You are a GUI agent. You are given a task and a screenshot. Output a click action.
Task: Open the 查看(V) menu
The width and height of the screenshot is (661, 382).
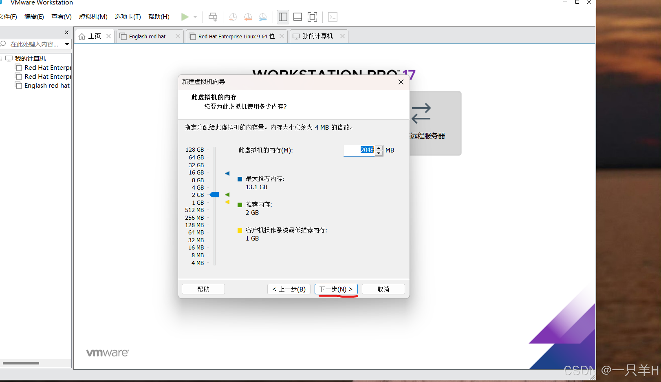(x=61, y=17)
